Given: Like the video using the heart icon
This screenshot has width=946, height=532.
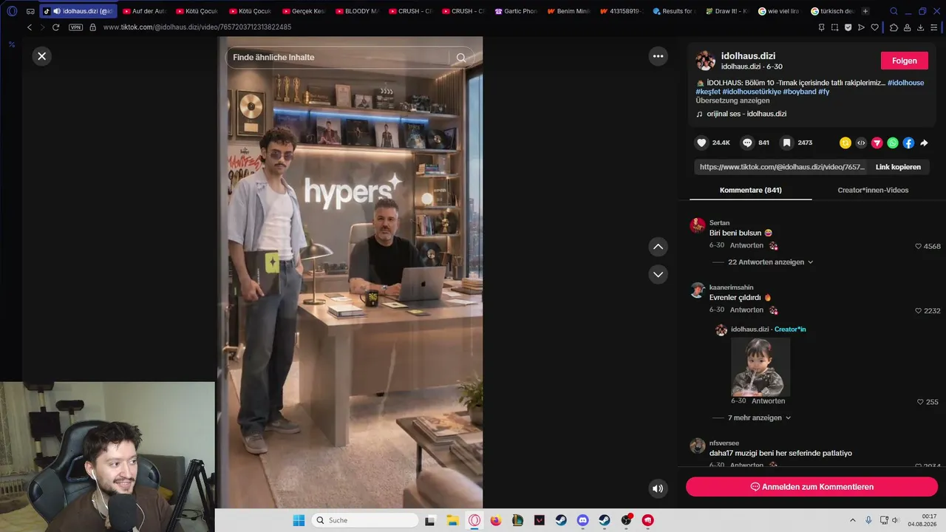Looking at the screenshot, I should click(x=702, y=143).
